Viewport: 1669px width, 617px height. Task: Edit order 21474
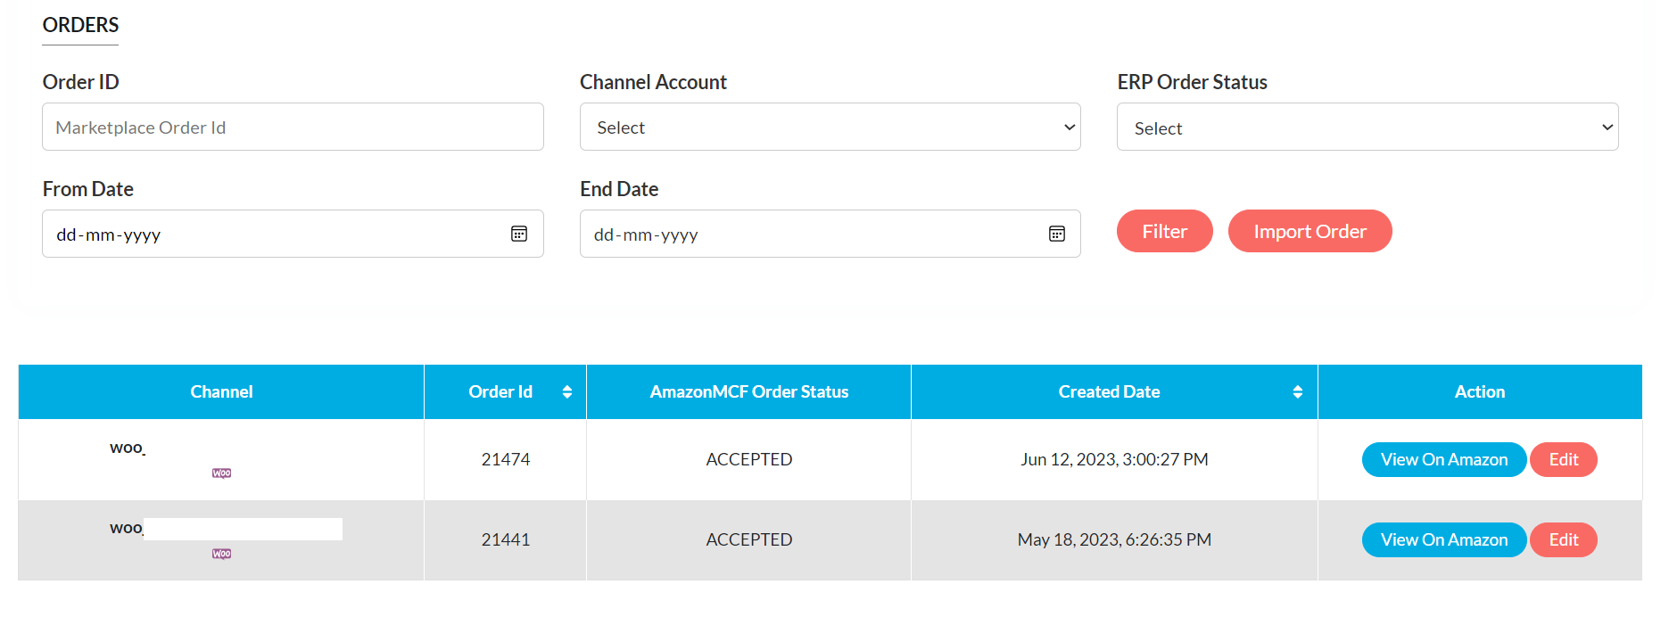pyautogui.click(x=1564, y=459)
